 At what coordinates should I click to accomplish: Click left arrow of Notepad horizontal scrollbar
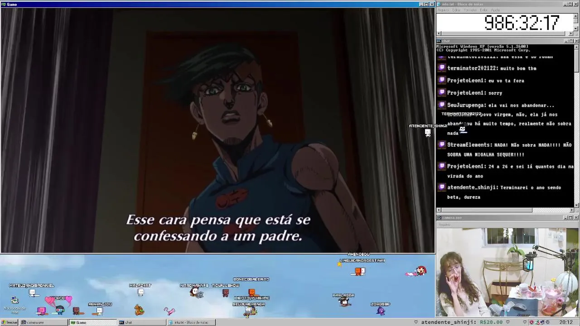click(x=439, y=34)
